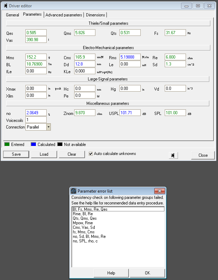The height and width of the screenshot is (280, 218).
Task: Click the Parameter error list title icon
Action: (x=73, y=191)
